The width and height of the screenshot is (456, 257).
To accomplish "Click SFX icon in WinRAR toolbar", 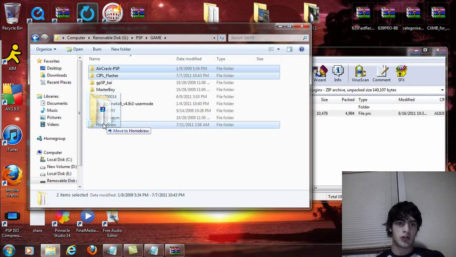I will (x=401, y=74).
